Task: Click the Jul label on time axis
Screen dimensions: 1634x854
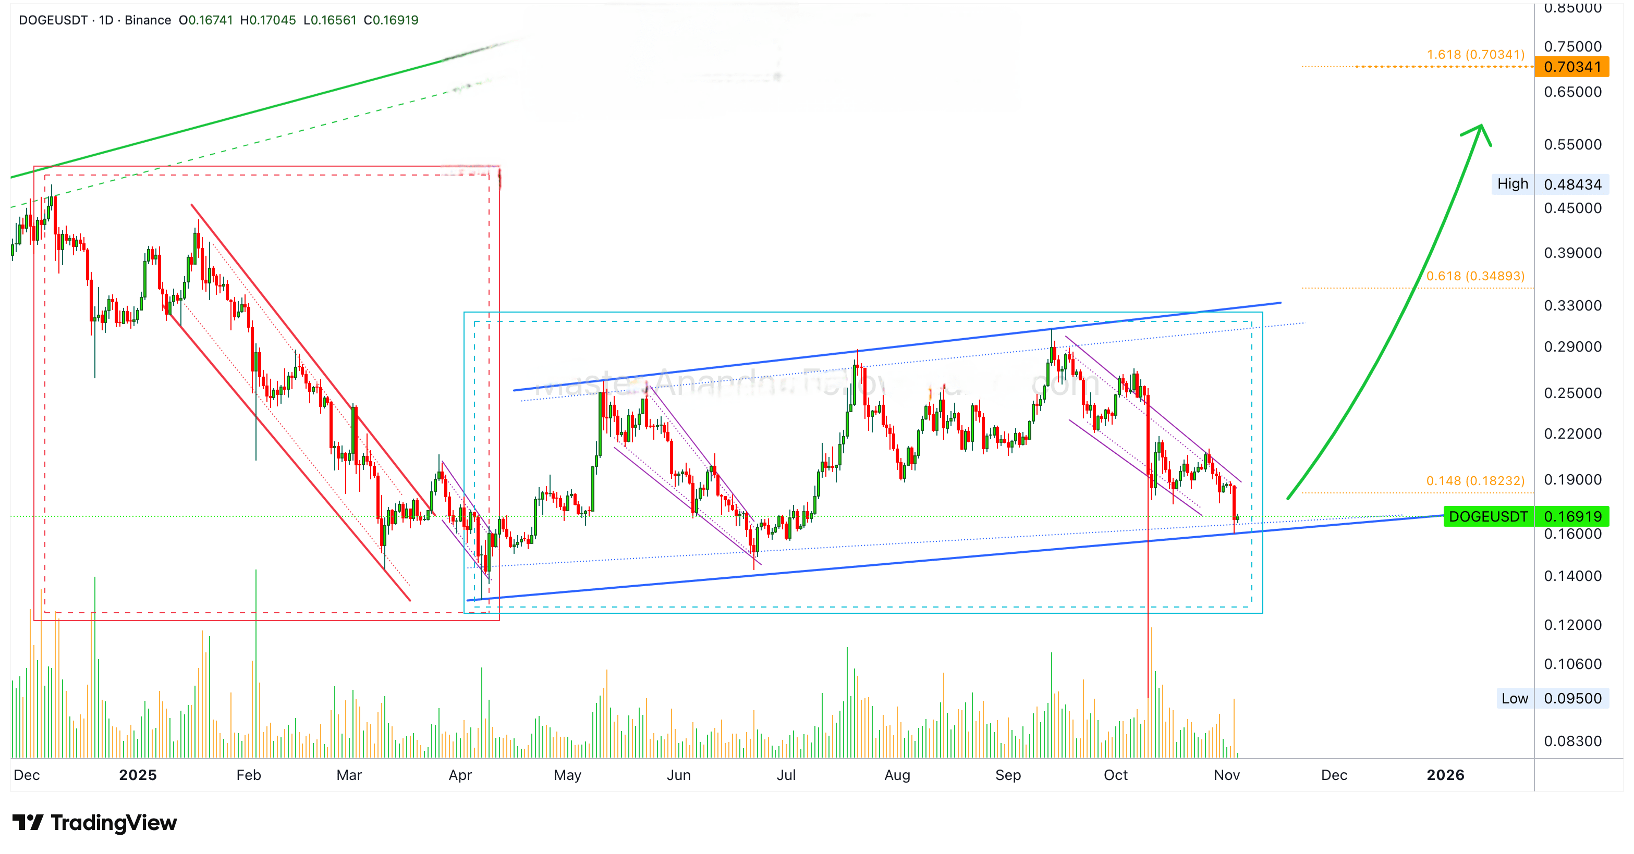Action: (x=786, y=775)
